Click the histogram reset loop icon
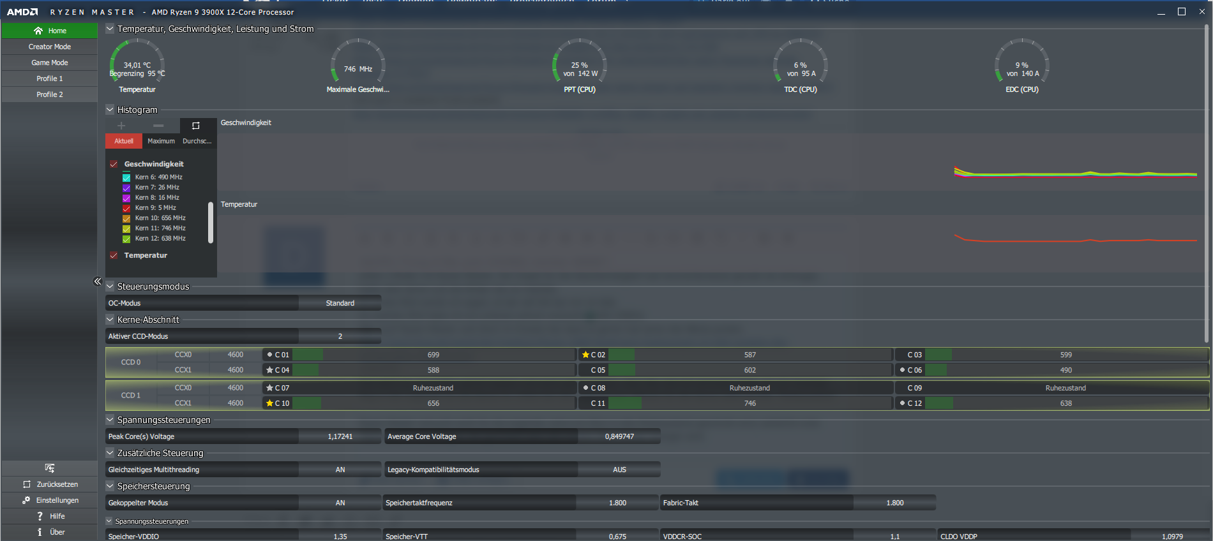The image size is (1213, 541). [x=196, y=126]
